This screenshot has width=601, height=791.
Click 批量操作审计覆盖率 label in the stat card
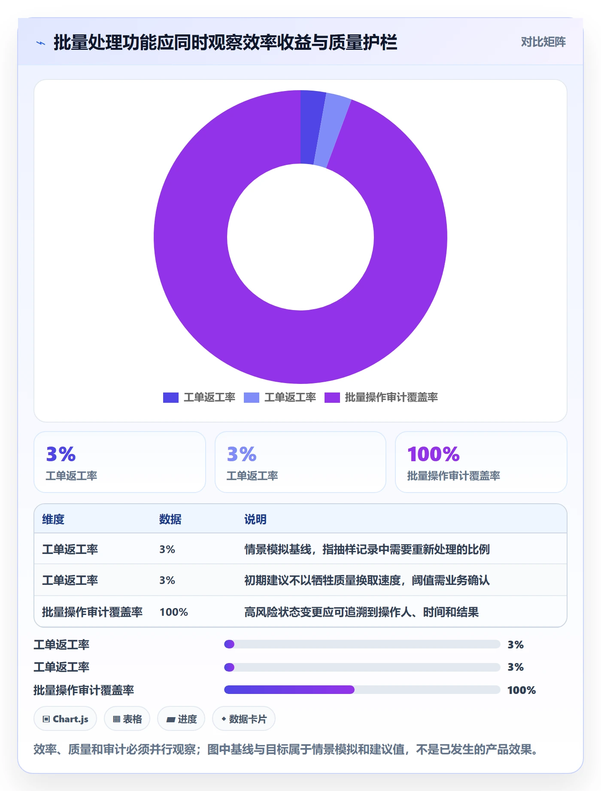(453, 476)
